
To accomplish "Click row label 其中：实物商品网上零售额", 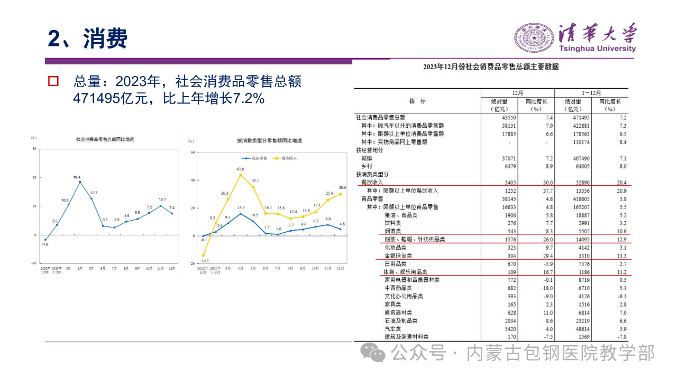I will (x=394, y=142).
